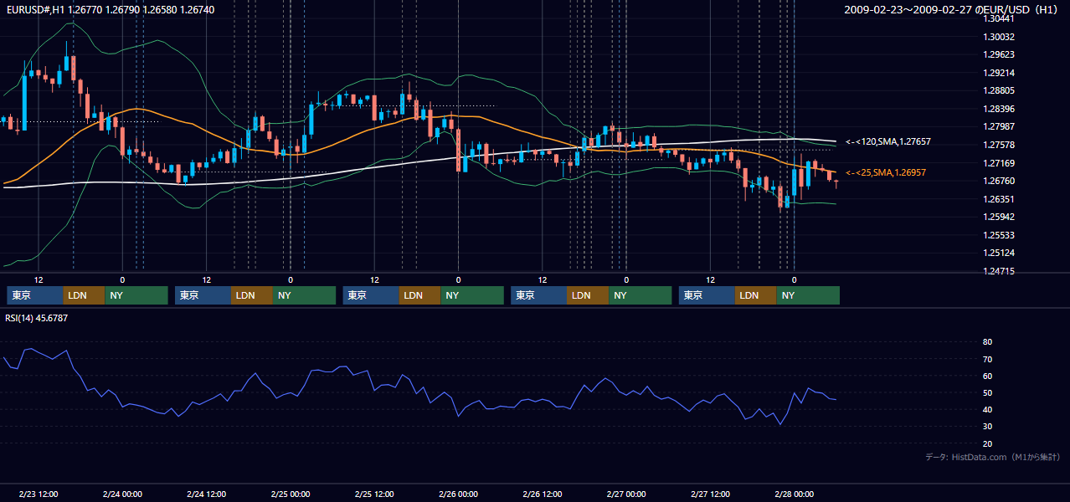Image resolution: width=1070 pixels, height=502 pixels.
Task: Click RSI scale value 40
Action: pyautogui.click(x=988, y=410)
